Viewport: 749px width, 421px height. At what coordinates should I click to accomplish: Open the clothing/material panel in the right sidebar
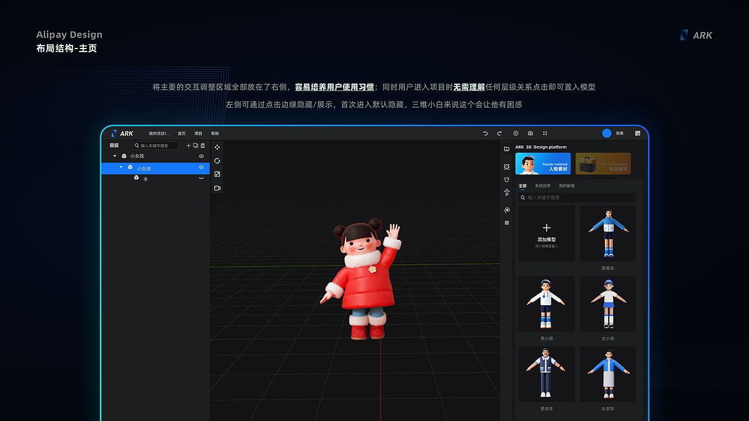coord(507,180)
